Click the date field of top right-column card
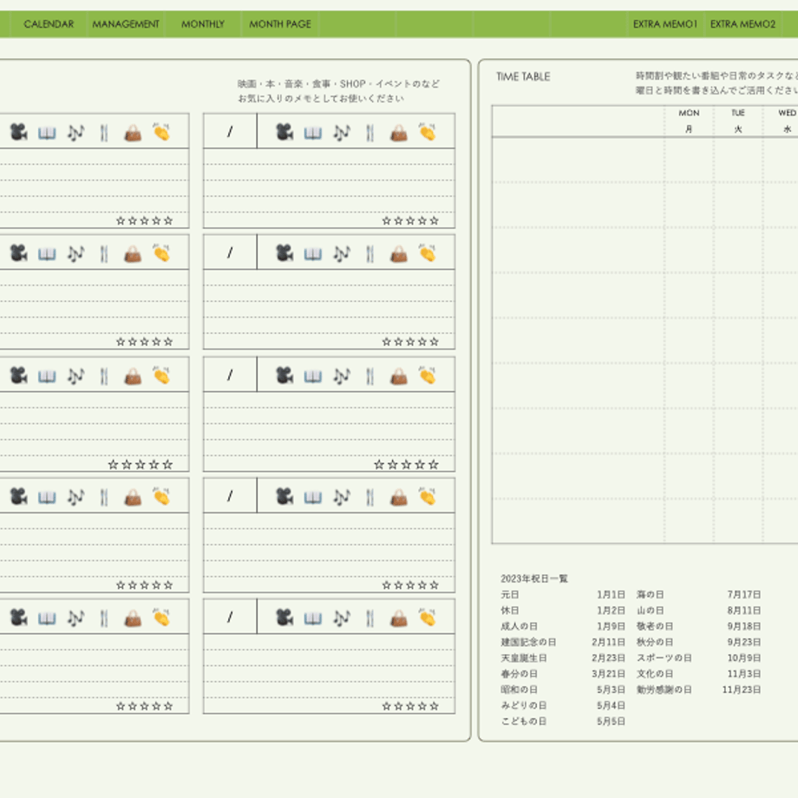 [x=230, y=131]
